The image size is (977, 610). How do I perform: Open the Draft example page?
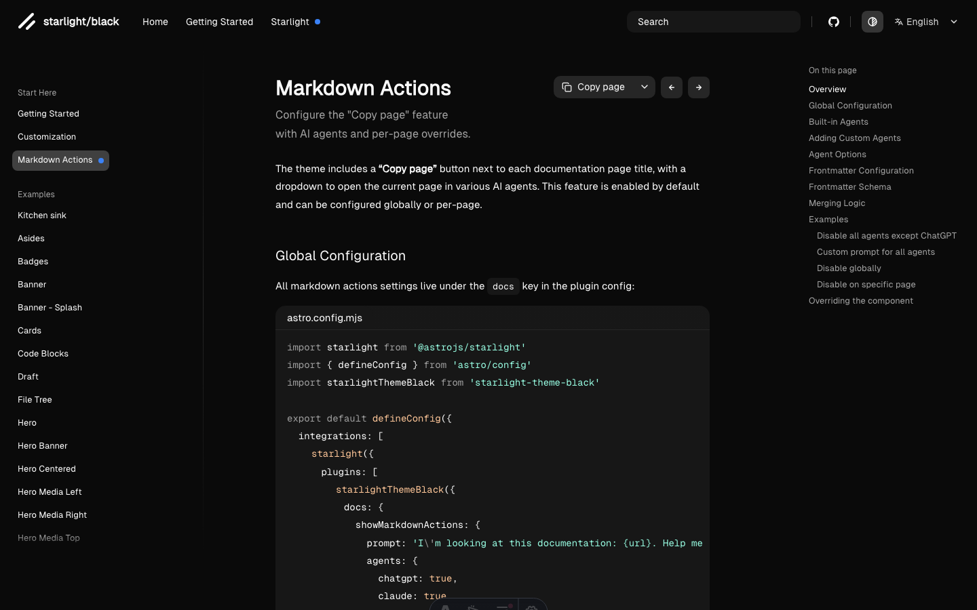pos(28,377)
